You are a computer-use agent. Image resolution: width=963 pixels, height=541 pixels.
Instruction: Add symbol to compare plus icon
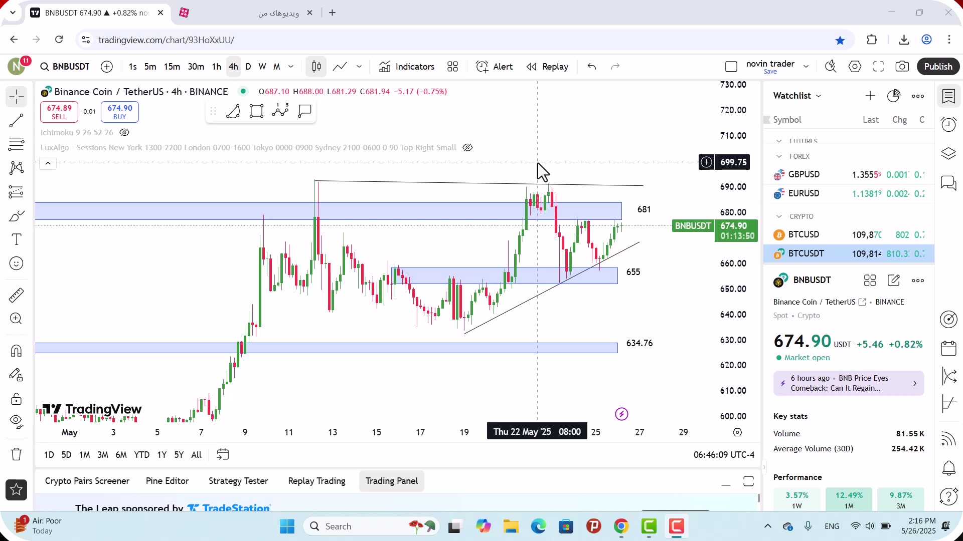107,67
